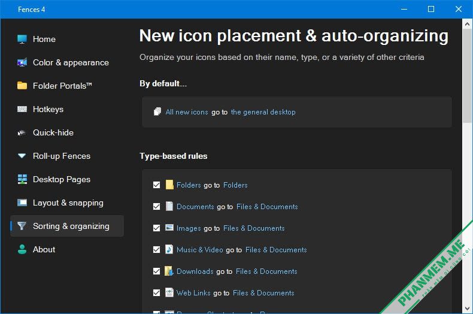This screenshot has height=314, width=473.
Task: Change Images rule 'Files & Documents' destination
Action: 254,228
